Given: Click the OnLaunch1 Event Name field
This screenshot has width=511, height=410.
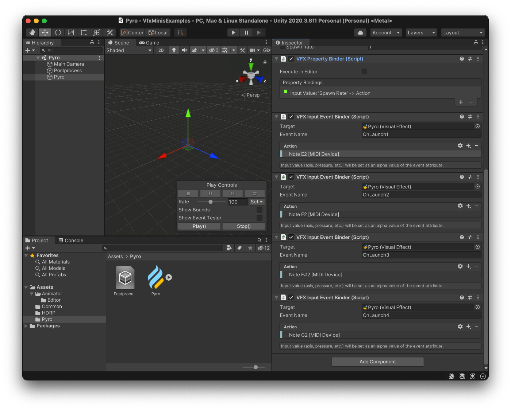Looking at the screenshot, I should coord(421,134).
